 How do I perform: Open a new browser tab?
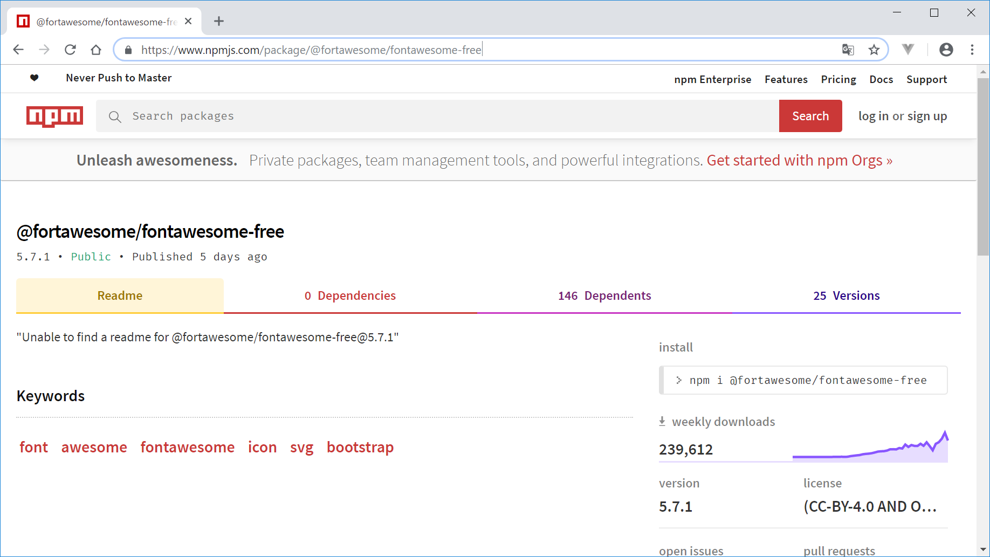(218, 22)
